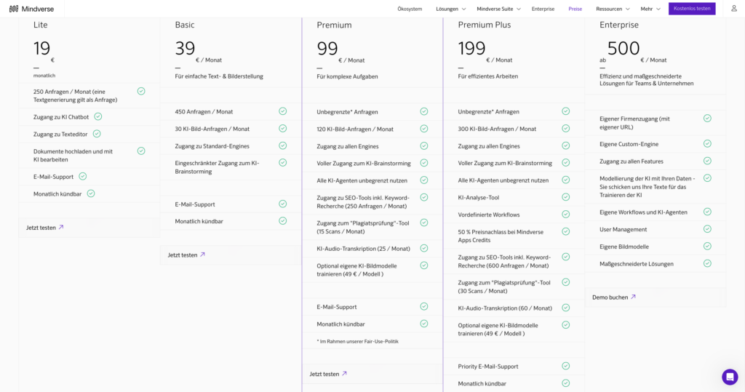Click arrow icon beside Premium Jetzt testen
The image size is (745, 392).
pos(344,374)
